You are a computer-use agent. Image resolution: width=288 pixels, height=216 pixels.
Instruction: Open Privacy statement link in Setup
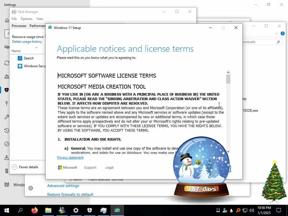[70, 157]
